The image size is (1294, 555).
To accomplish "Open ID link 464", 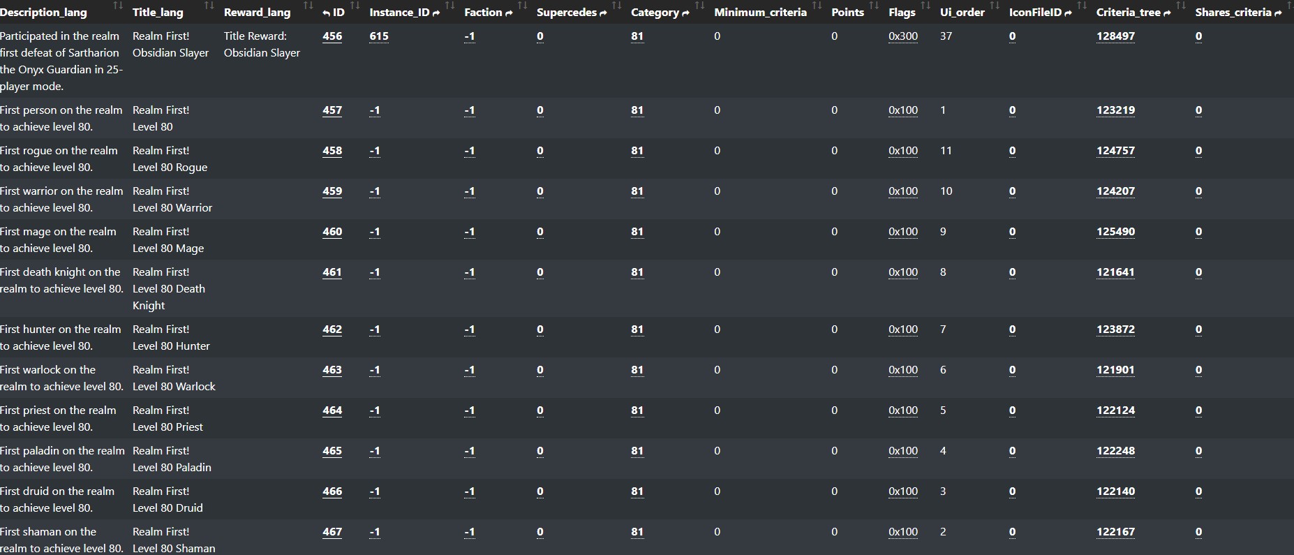I will point(332,410).
